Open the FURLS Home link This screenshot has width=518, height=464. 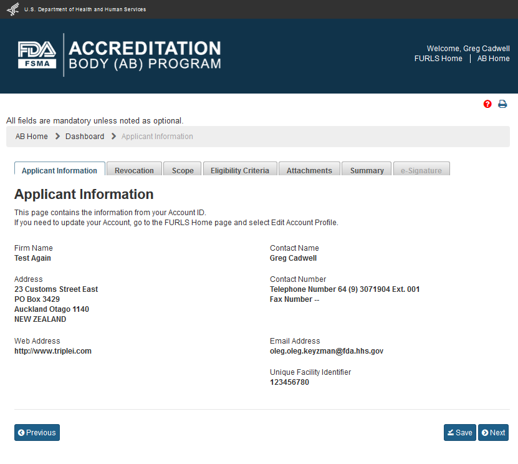[x=438, y=59]
